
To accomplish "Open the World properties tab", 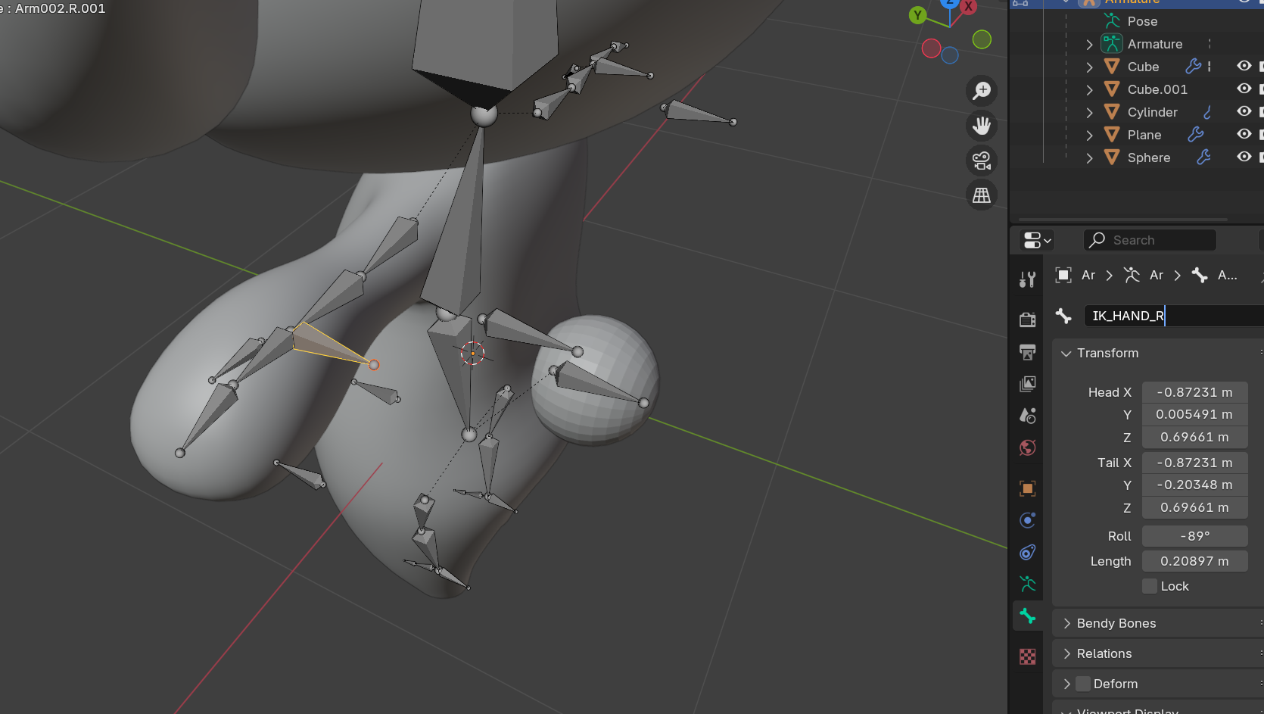I will point(1027,447).
